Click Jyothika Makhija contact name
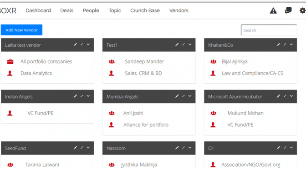The height and width of the screenshot is (169, 306). coord(139,165)
